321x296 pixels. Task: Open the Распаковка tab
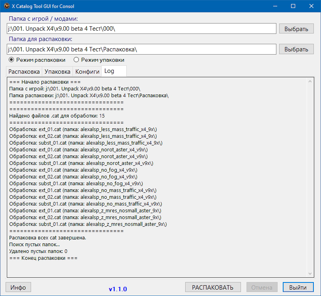point(24,72)
